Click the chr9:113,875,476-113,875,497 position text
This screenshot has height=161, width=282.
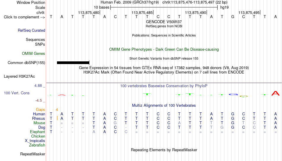coord(195,2)
